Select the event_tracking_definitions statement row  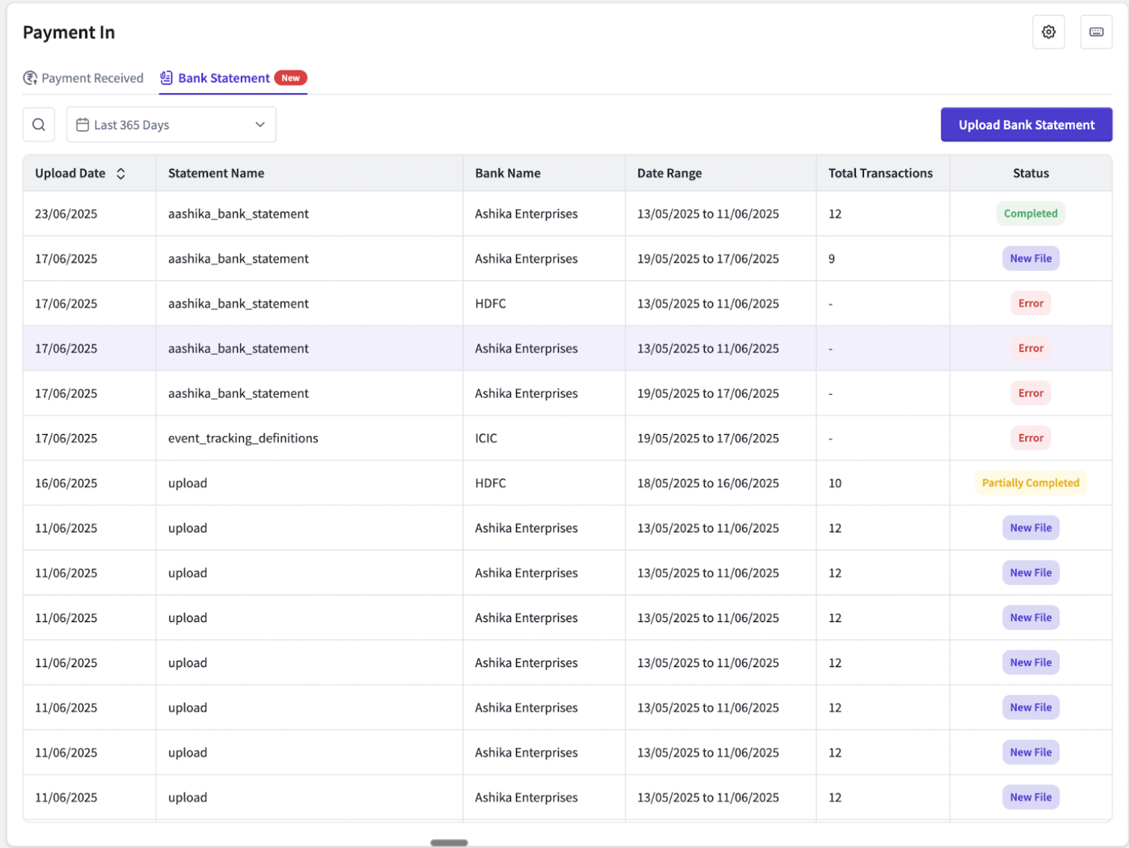[243, 438]
